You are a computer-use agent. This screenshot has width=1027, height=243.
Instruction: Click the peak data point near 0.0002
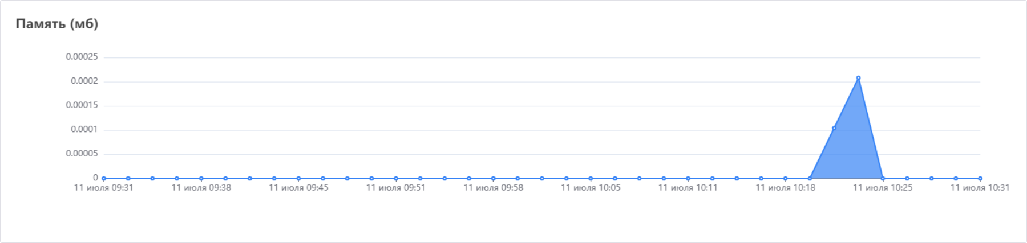pyautogui.click(x=858, y=78)
